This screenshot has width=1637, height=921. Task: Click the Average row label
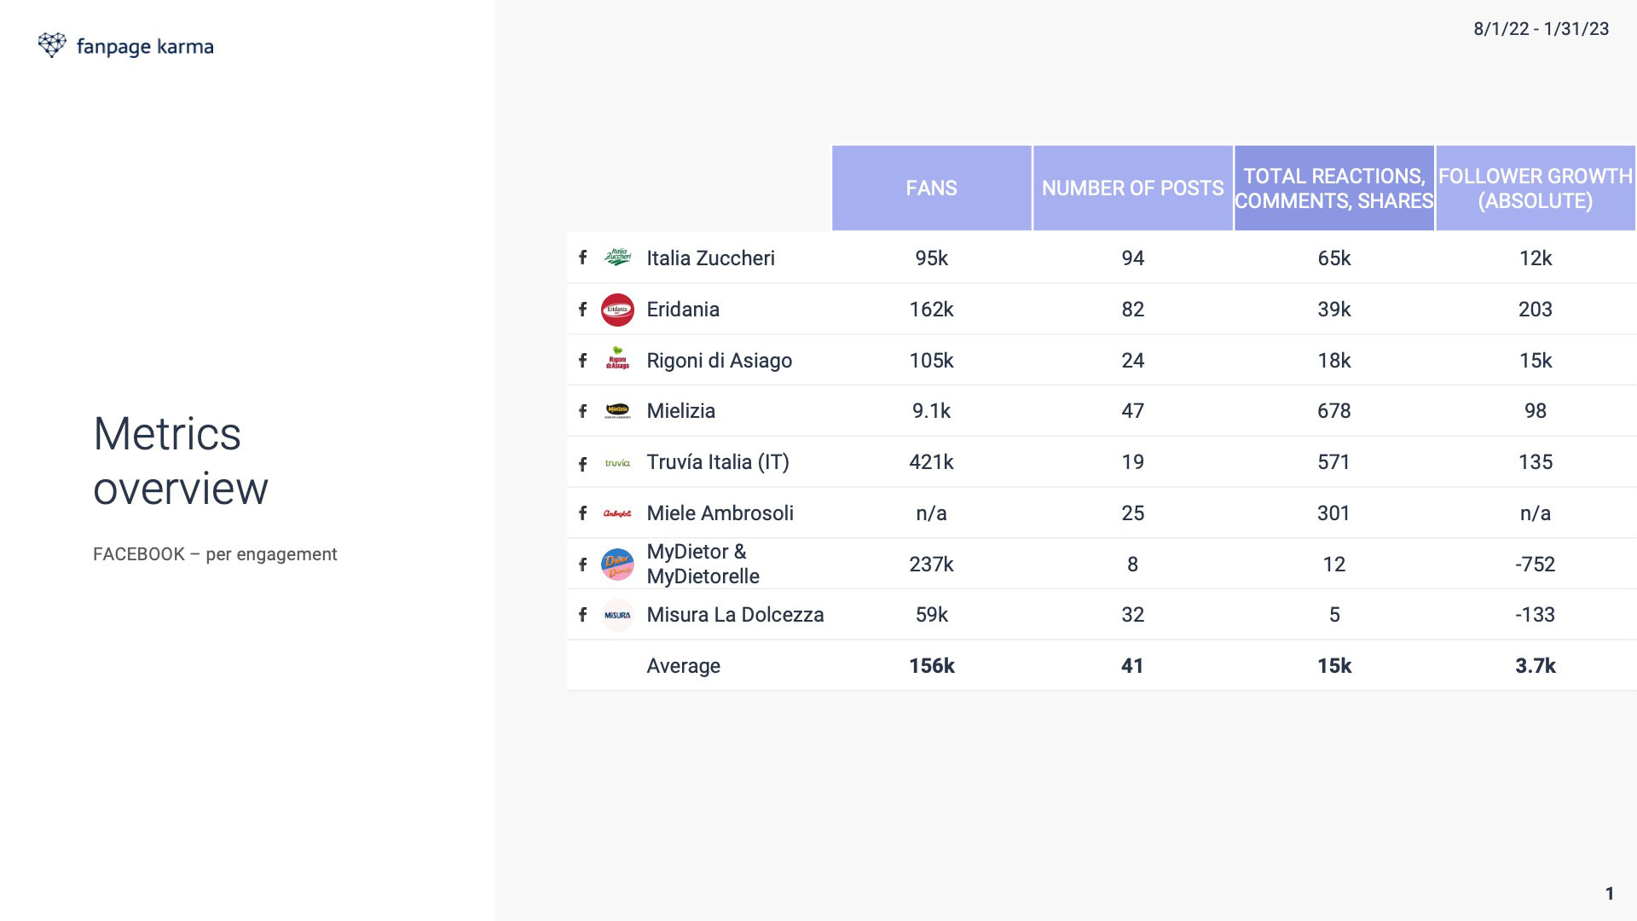(x=683, y=666)
